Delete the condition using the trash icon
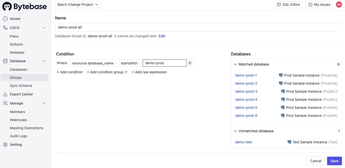The width and height of the screenshot is (345, 168). [190, 63]
